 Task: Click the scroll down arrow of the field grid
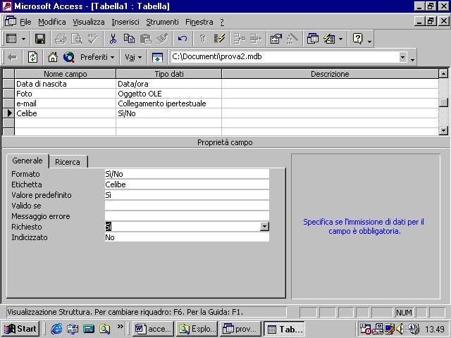[443, 131]
